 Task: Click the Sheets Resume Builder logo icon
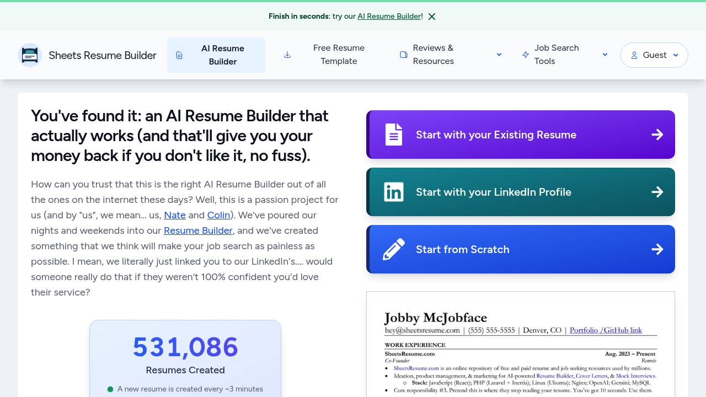(30, 55)
